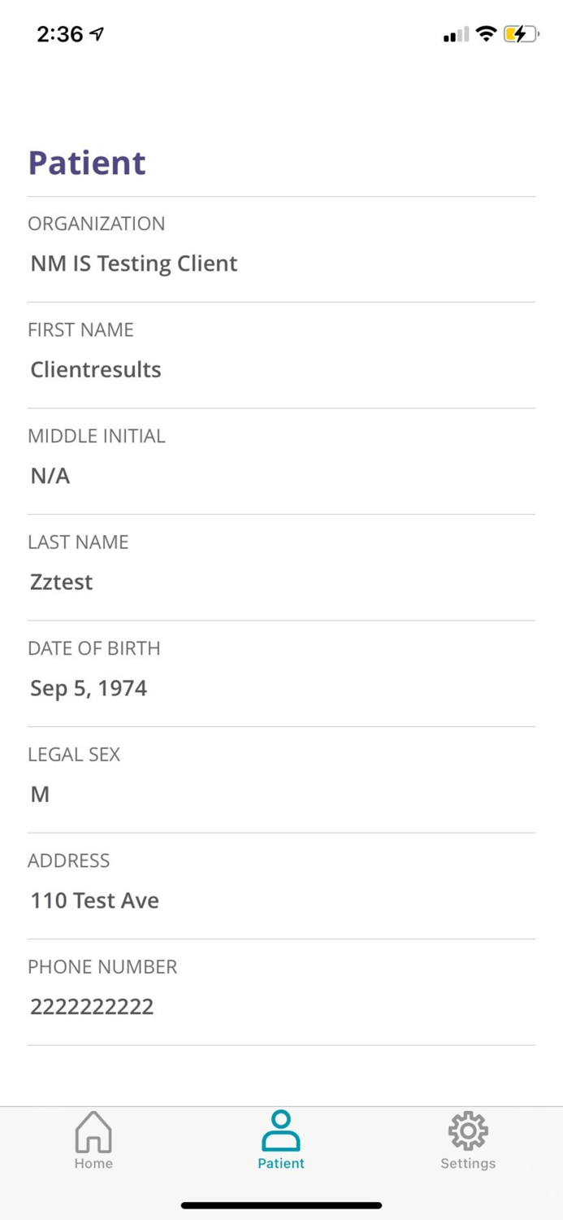This screenshot has width=563, height=1220.
Task: Tap the cellular signal bars icon
Action: point(454,34)
